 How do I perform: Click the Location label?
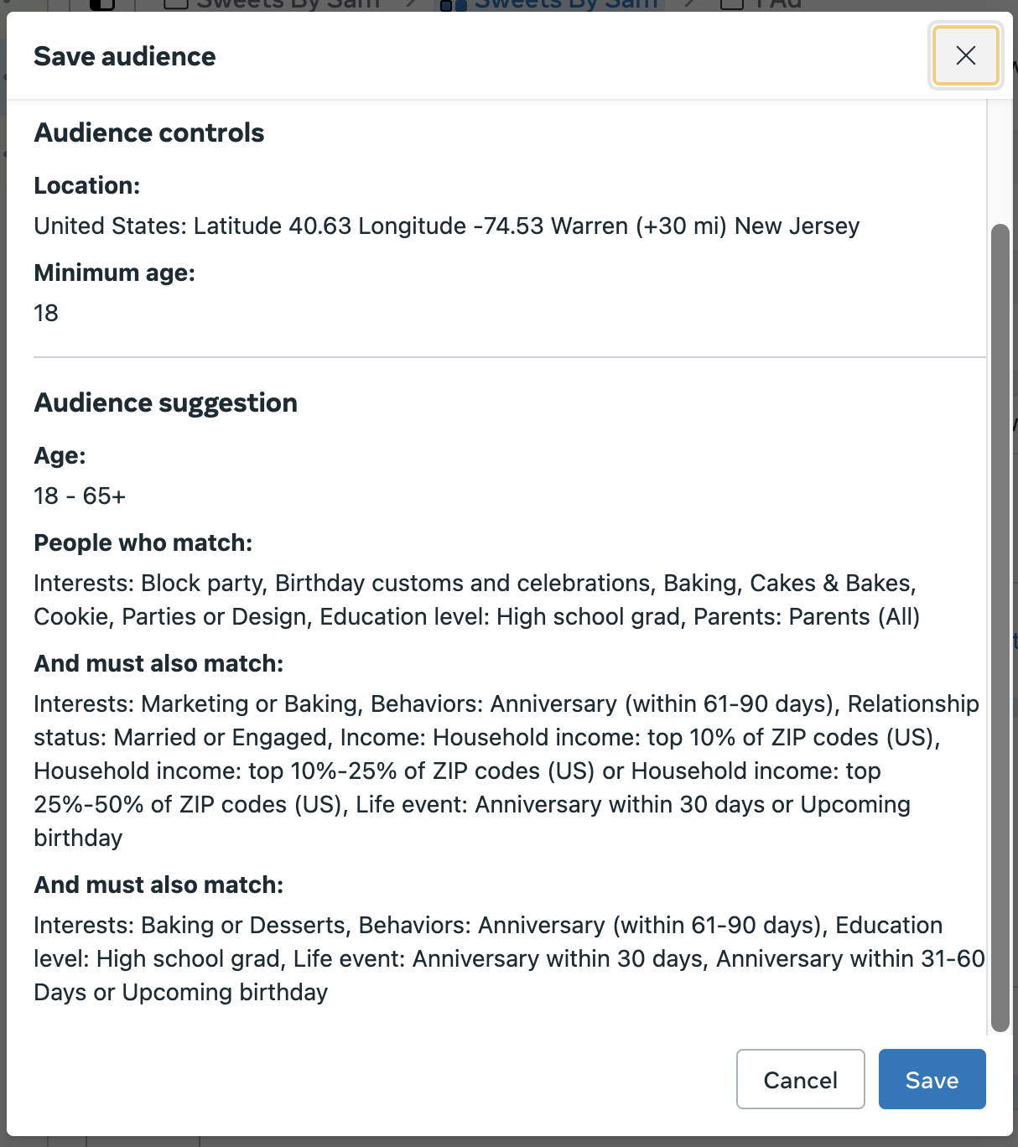(x=87, y=185)
